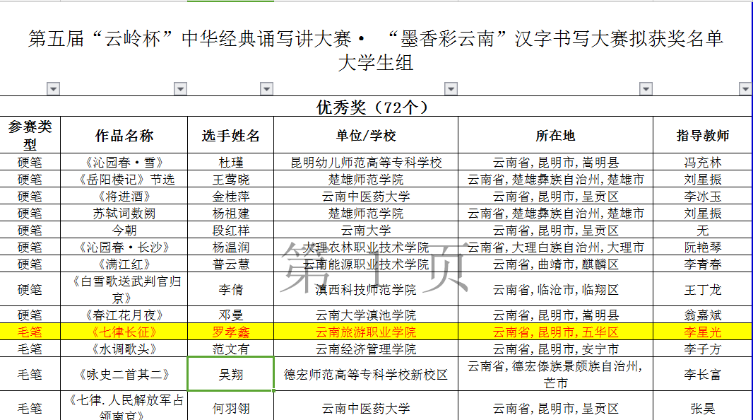Select the cell containing 吴翔
The image size is (753, 420).
click(230, 374)
